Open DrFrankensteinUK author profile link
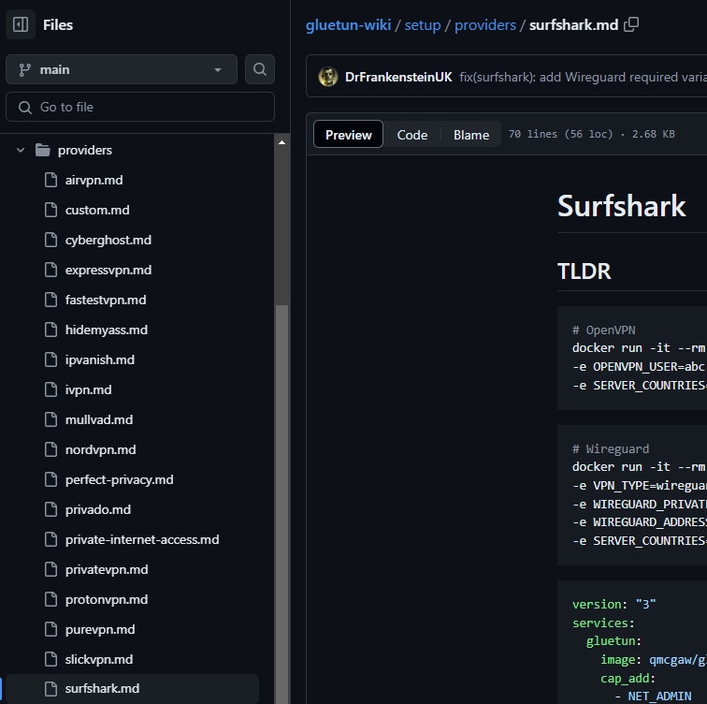The width and height of the screenshot is (707, 704). tap(398, 77)
